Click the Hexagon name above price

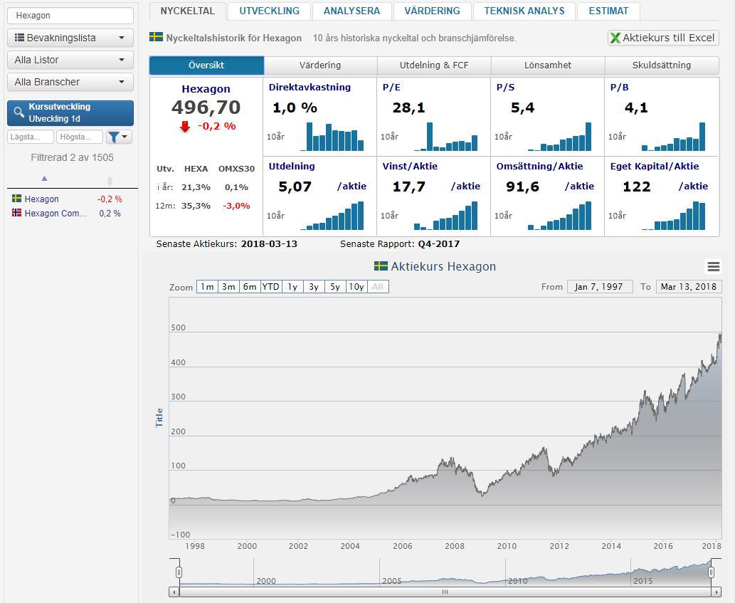pyautogui.click(x=206, y=89)
